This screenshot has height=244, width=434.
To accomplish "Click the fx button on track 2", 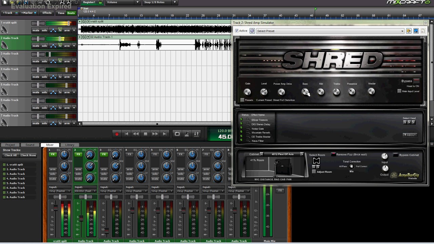I will pos(60,46).
